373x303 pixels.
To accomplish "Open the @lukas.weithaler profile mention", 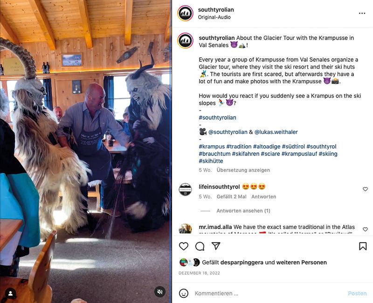I will [x=276, y=132].
